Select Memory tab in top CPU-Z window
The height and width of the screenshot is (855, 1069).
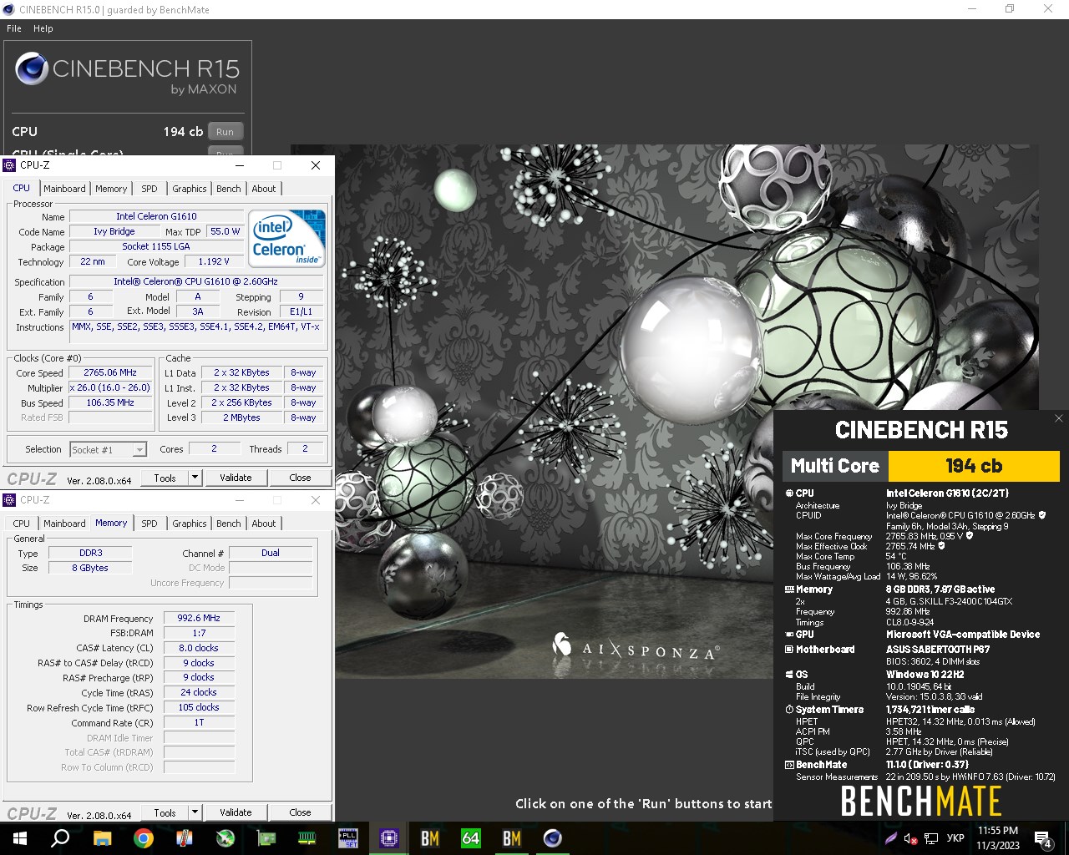pos(111,189)
